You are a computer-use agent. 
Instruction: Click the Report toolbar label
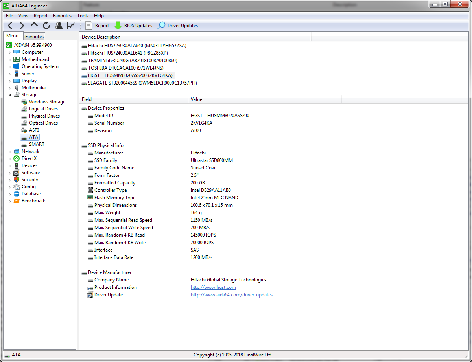tap(102, 26)
